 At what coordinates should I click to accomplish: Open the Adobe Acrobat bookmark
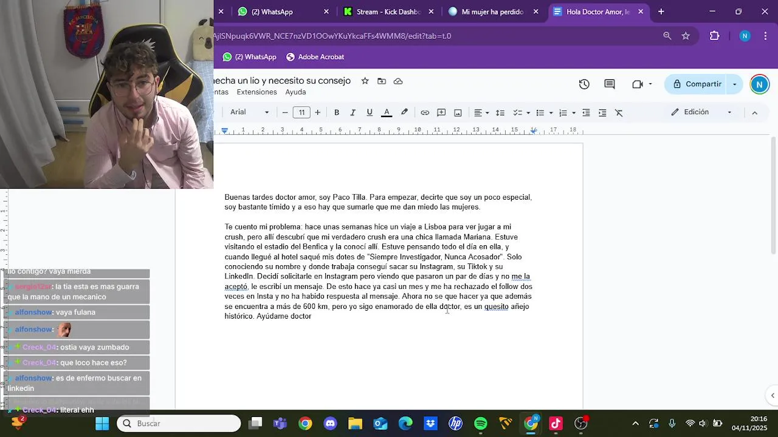point(315,57)
